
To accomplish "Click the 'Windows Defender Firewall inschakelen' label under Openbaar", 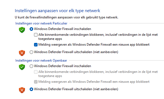I will pos(63,66).
